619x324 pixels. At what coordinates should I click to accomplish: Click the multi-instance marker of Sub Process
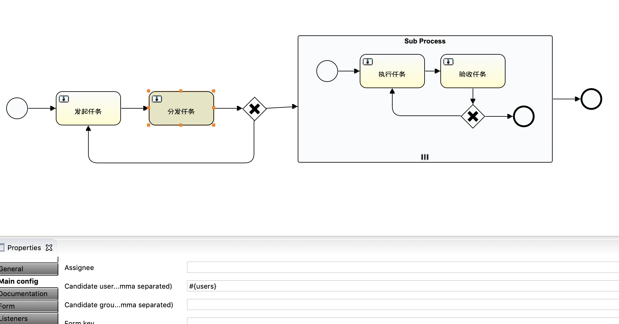pos(425,157)
